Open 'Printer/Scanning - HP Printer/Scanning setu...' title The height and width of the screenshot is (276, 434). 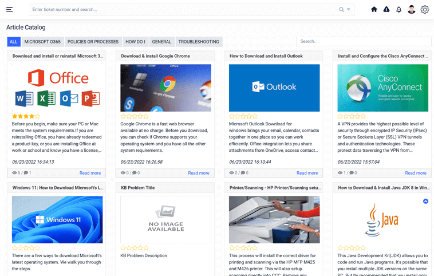pyautogui.click(x=275, y=188)
